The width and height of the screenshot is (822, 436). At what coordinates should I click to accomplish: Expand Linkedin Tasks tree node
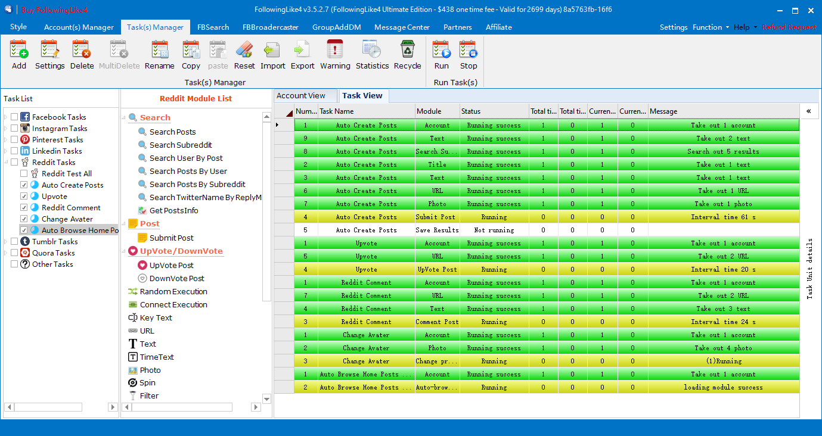6,151
